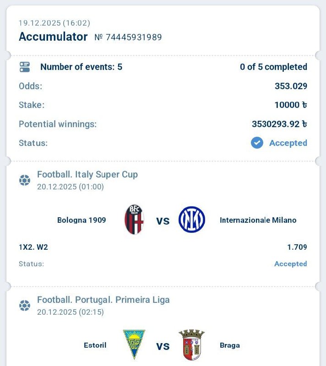
Task: Click the potential winnings amount 3530293.92
Action: click(x=279, y=124)
